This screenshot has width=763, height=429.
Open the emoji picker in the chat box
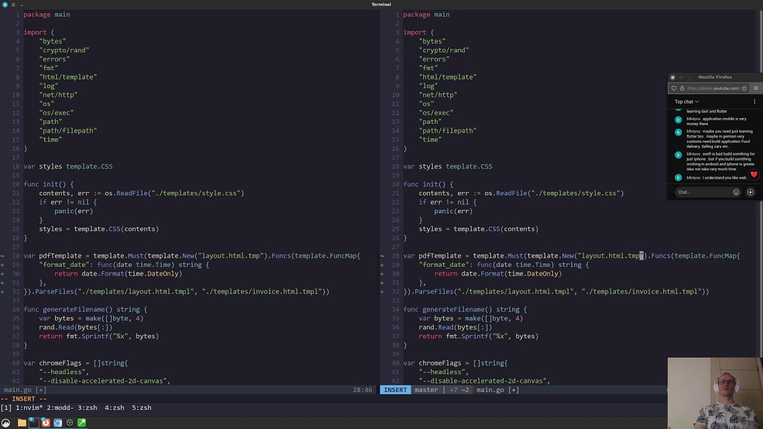click(736, 192)
